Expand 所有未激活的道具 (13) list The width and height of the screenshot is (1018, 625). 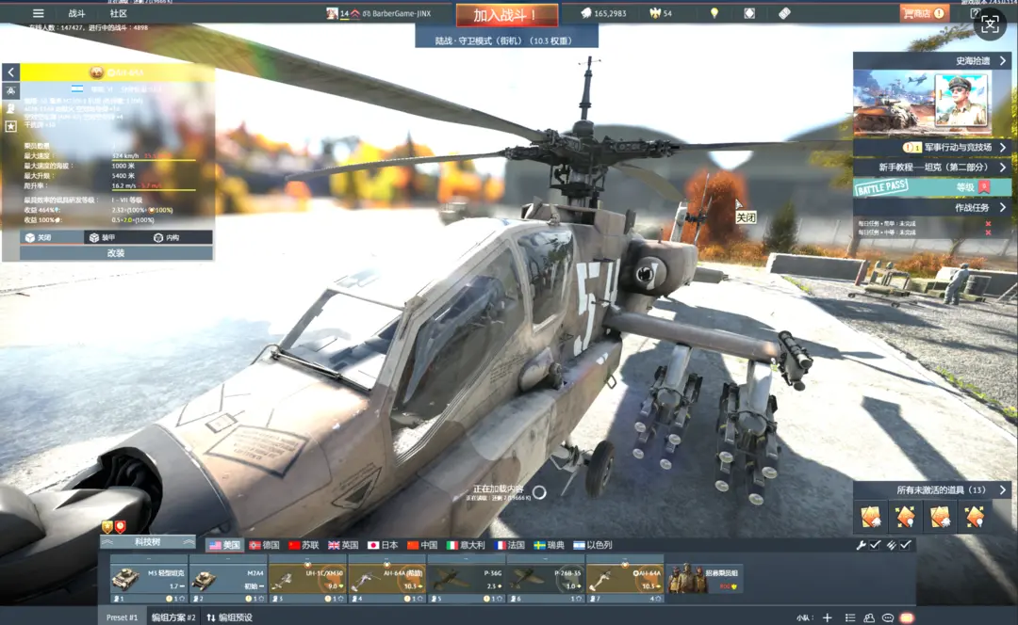(932, 489)
